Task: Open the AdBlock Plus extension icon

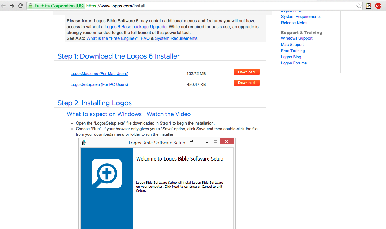Action: (x=378, y=6)
